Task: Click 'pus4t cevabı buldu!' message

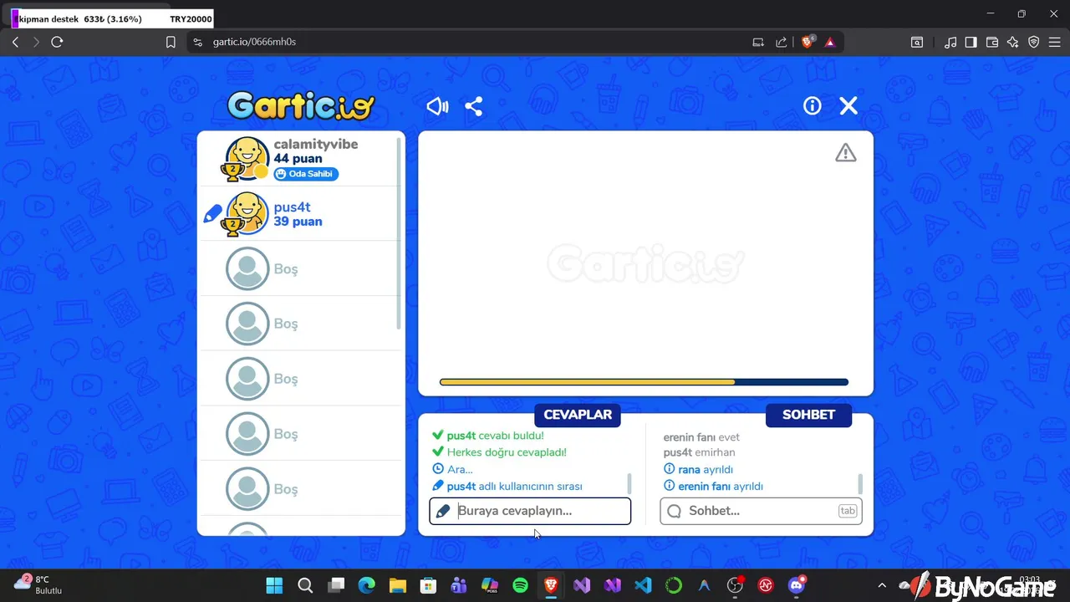Action: 495,436
